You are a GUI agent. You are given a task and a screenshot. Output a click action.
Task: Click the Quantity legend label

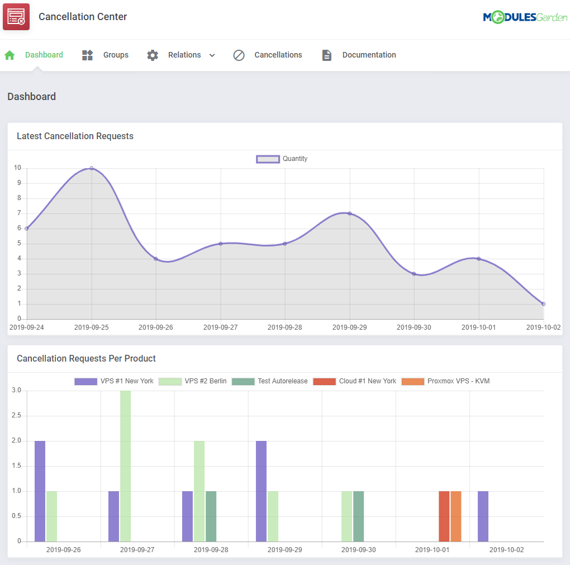[295, 159]
